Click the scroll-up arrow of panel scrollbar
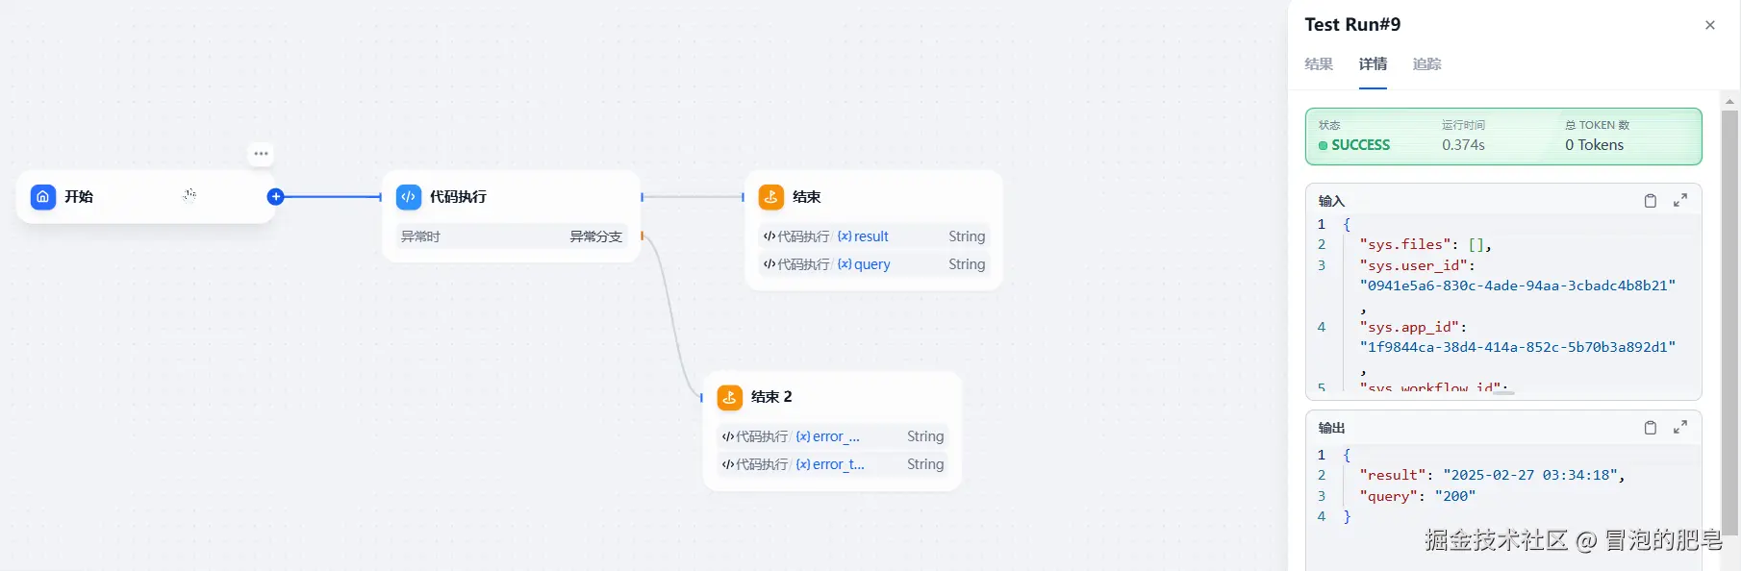The image size is (1741, 571). tap(1729, 100)
